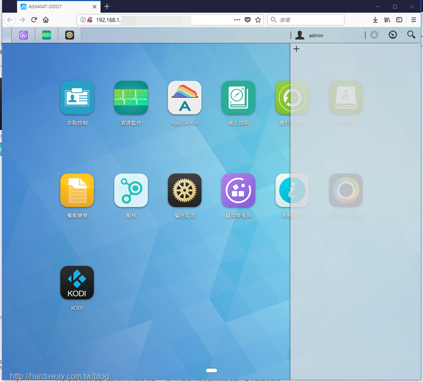The image size is (423, 382).
Task: Launch the KODI app
Action: point(77,283)
